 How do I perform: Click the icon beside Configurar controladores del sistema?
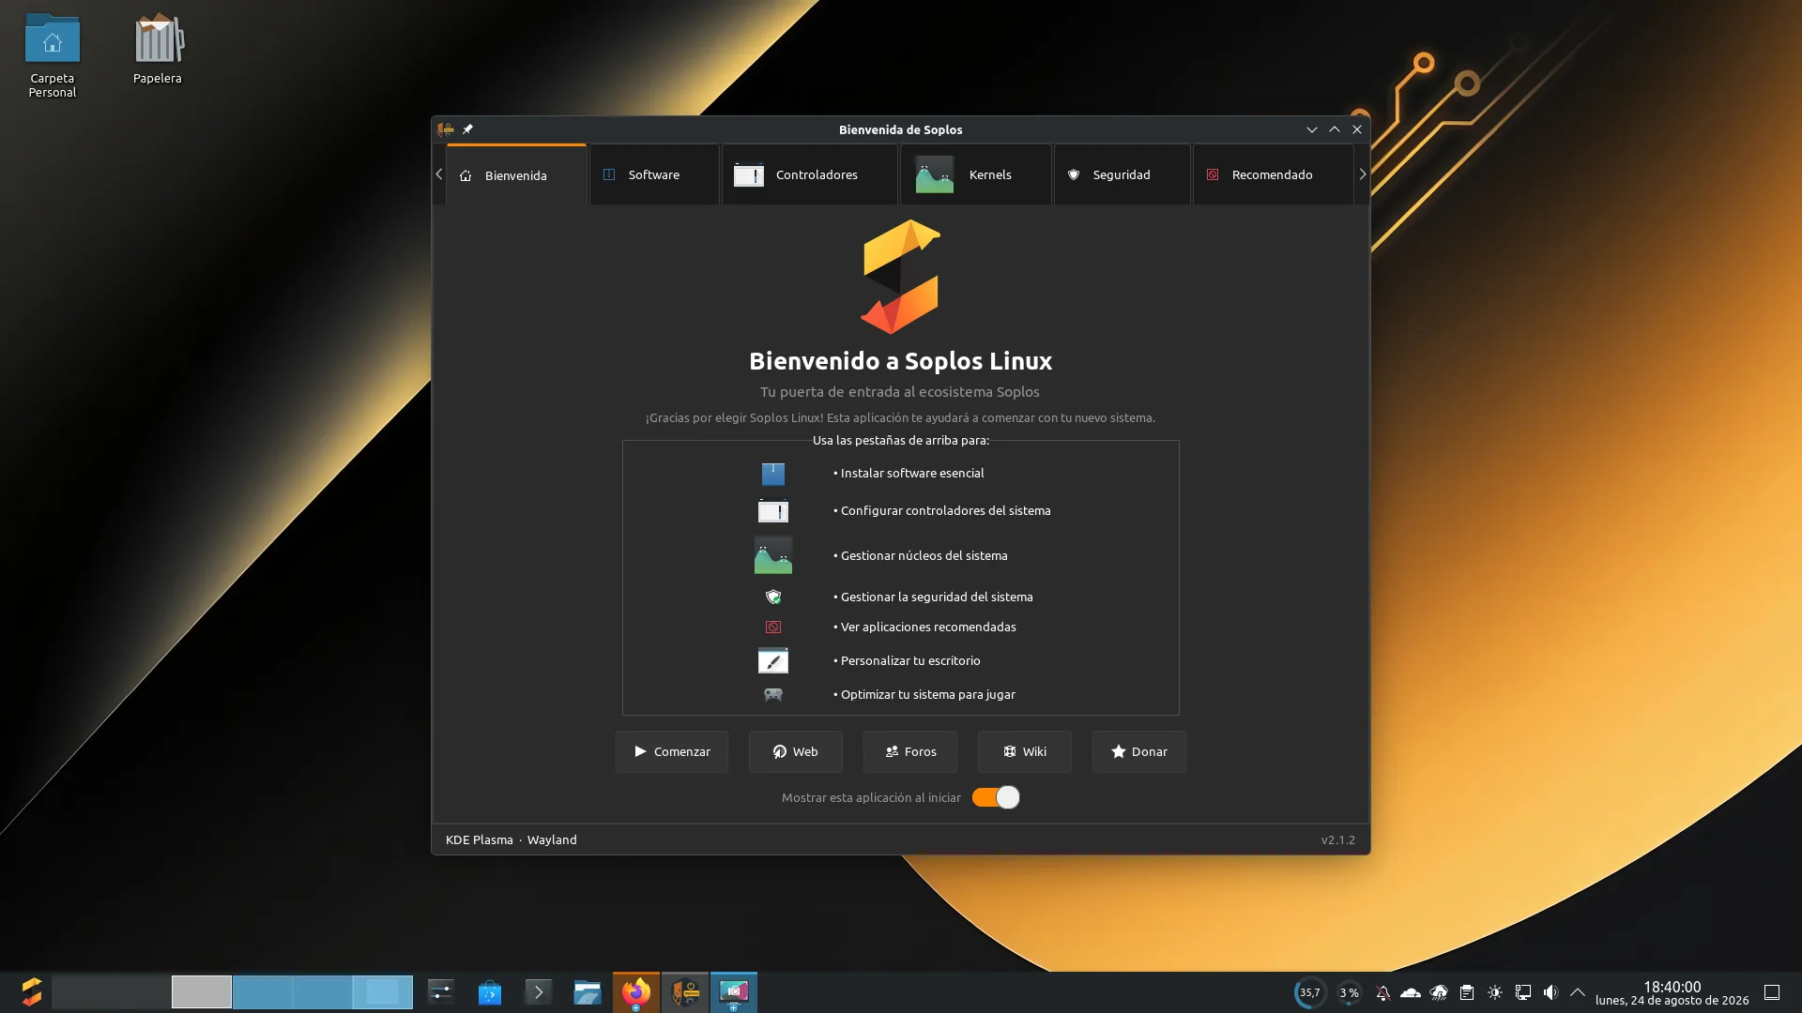[773, 511]
